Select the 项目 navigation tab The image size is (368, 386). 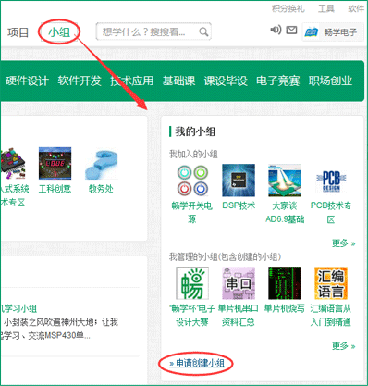tap(18, 32)
